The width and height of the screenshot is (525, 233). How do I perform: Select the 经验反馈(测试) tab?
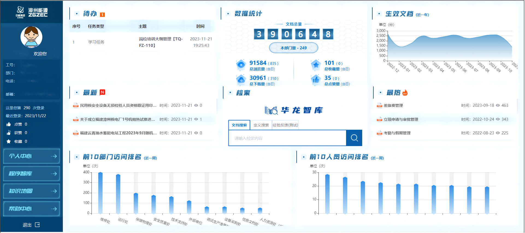285,125
